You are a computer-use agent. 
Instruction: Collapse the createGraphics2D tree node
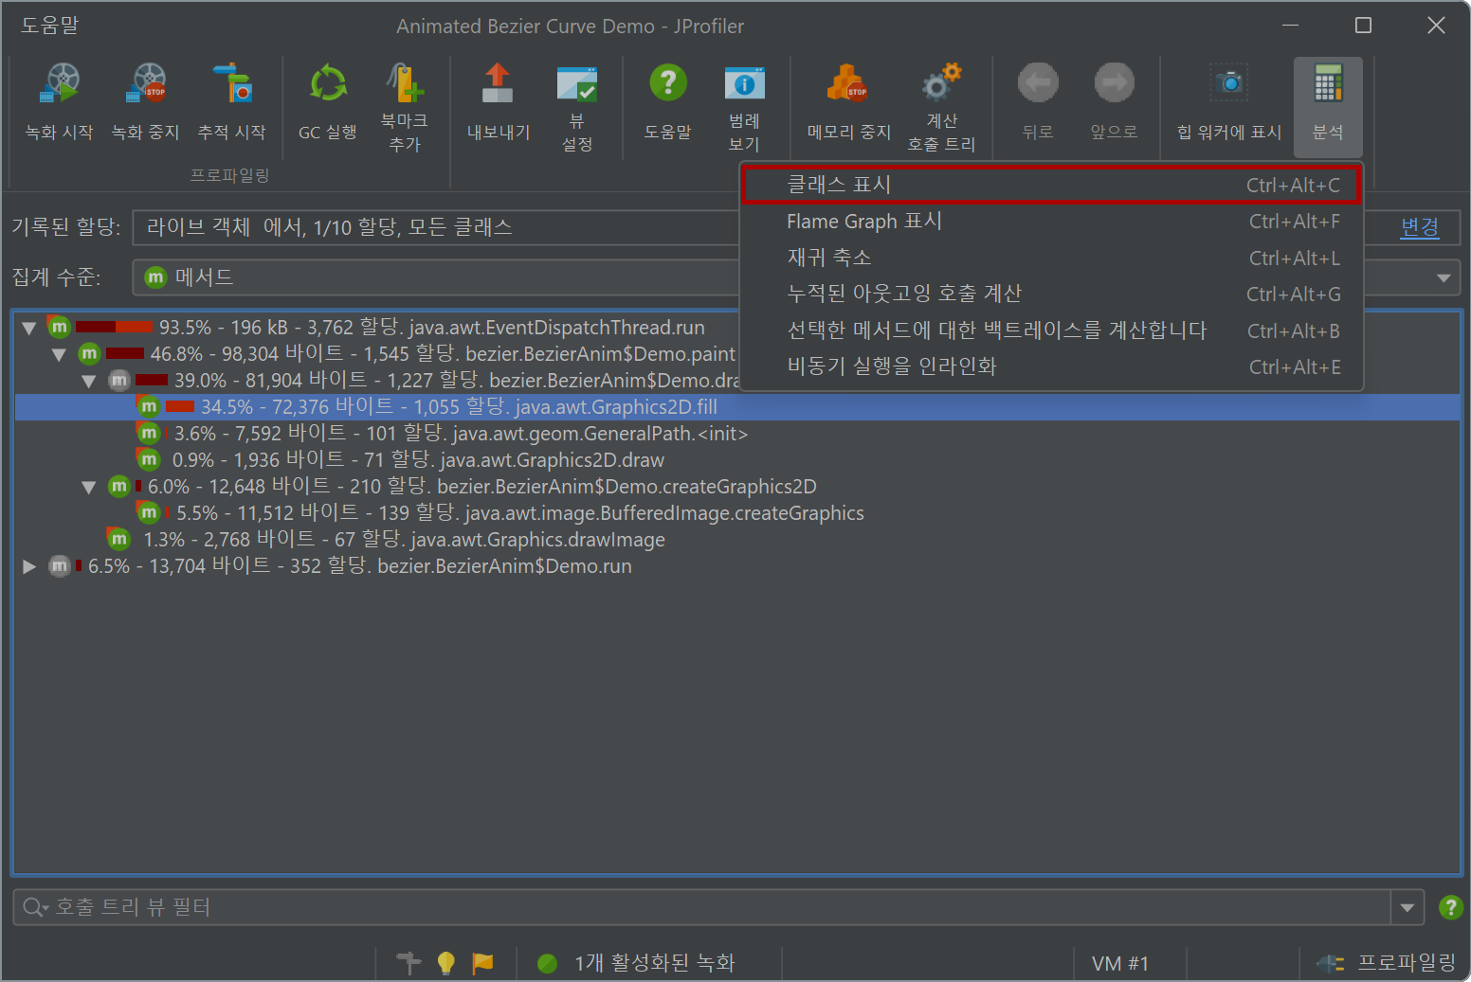pyautogui.click(x=89, y=487)
